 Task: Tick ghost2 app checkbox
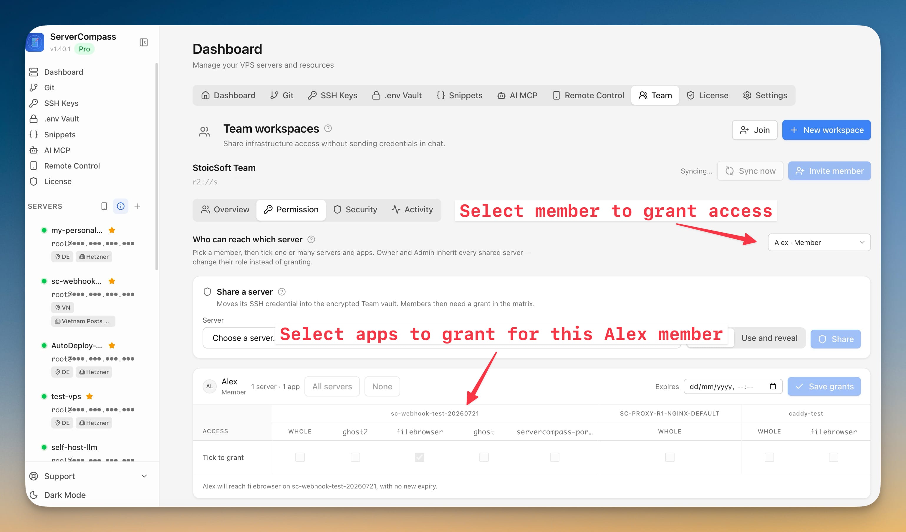point(355,457)
